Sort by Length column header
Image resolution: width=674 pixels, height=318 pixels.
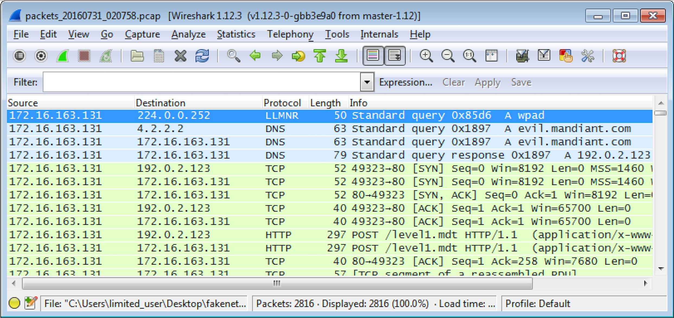pos(329,103)
